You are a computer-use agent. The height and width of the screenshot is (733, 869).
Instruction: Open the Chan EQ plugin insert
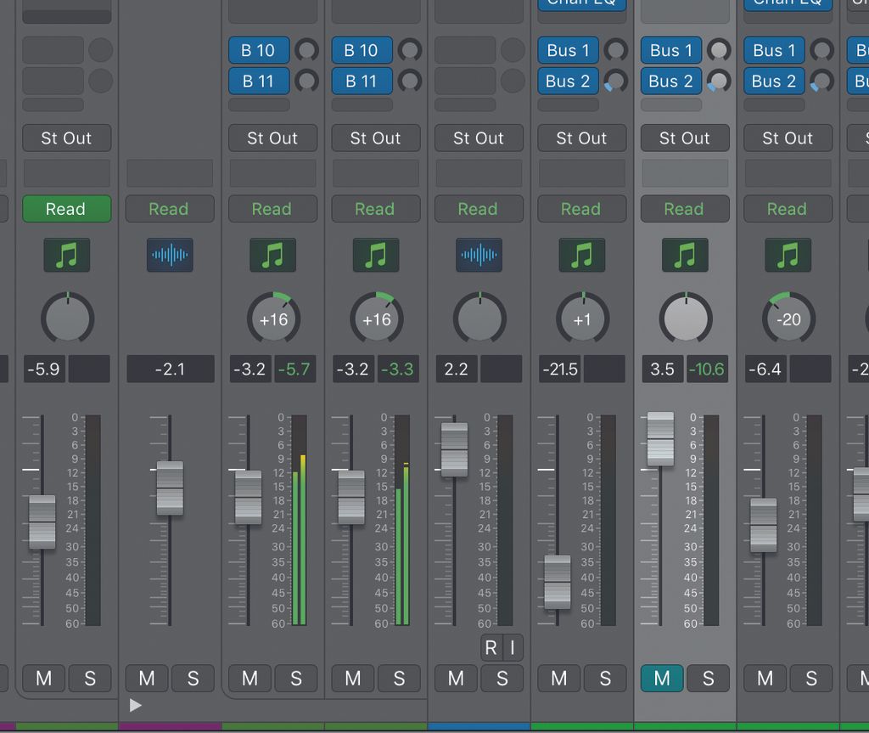pyautogui.click(x=582, y=3)
